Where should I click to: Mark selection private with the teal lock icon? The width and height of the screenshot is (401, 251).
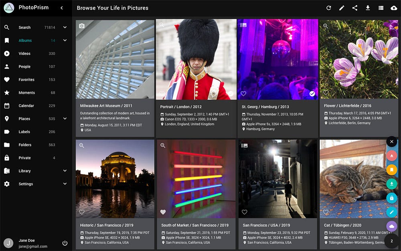coord(391,198)
